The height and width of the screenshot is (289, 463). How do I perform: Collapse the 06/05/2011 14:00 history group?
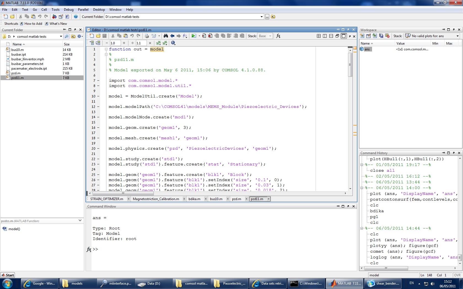click(362, 188)
